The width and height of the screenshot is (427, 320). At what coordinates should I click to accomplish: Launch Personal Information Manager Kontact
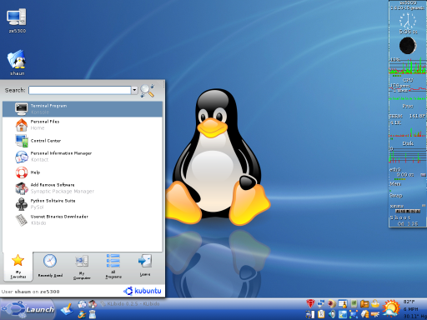[x=83, y=157]
